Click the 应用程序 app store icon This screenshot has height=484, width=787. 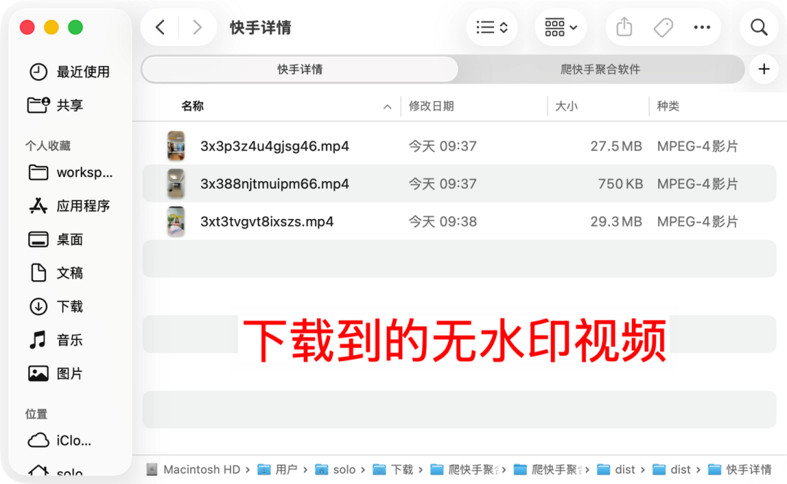coord(38,206)
